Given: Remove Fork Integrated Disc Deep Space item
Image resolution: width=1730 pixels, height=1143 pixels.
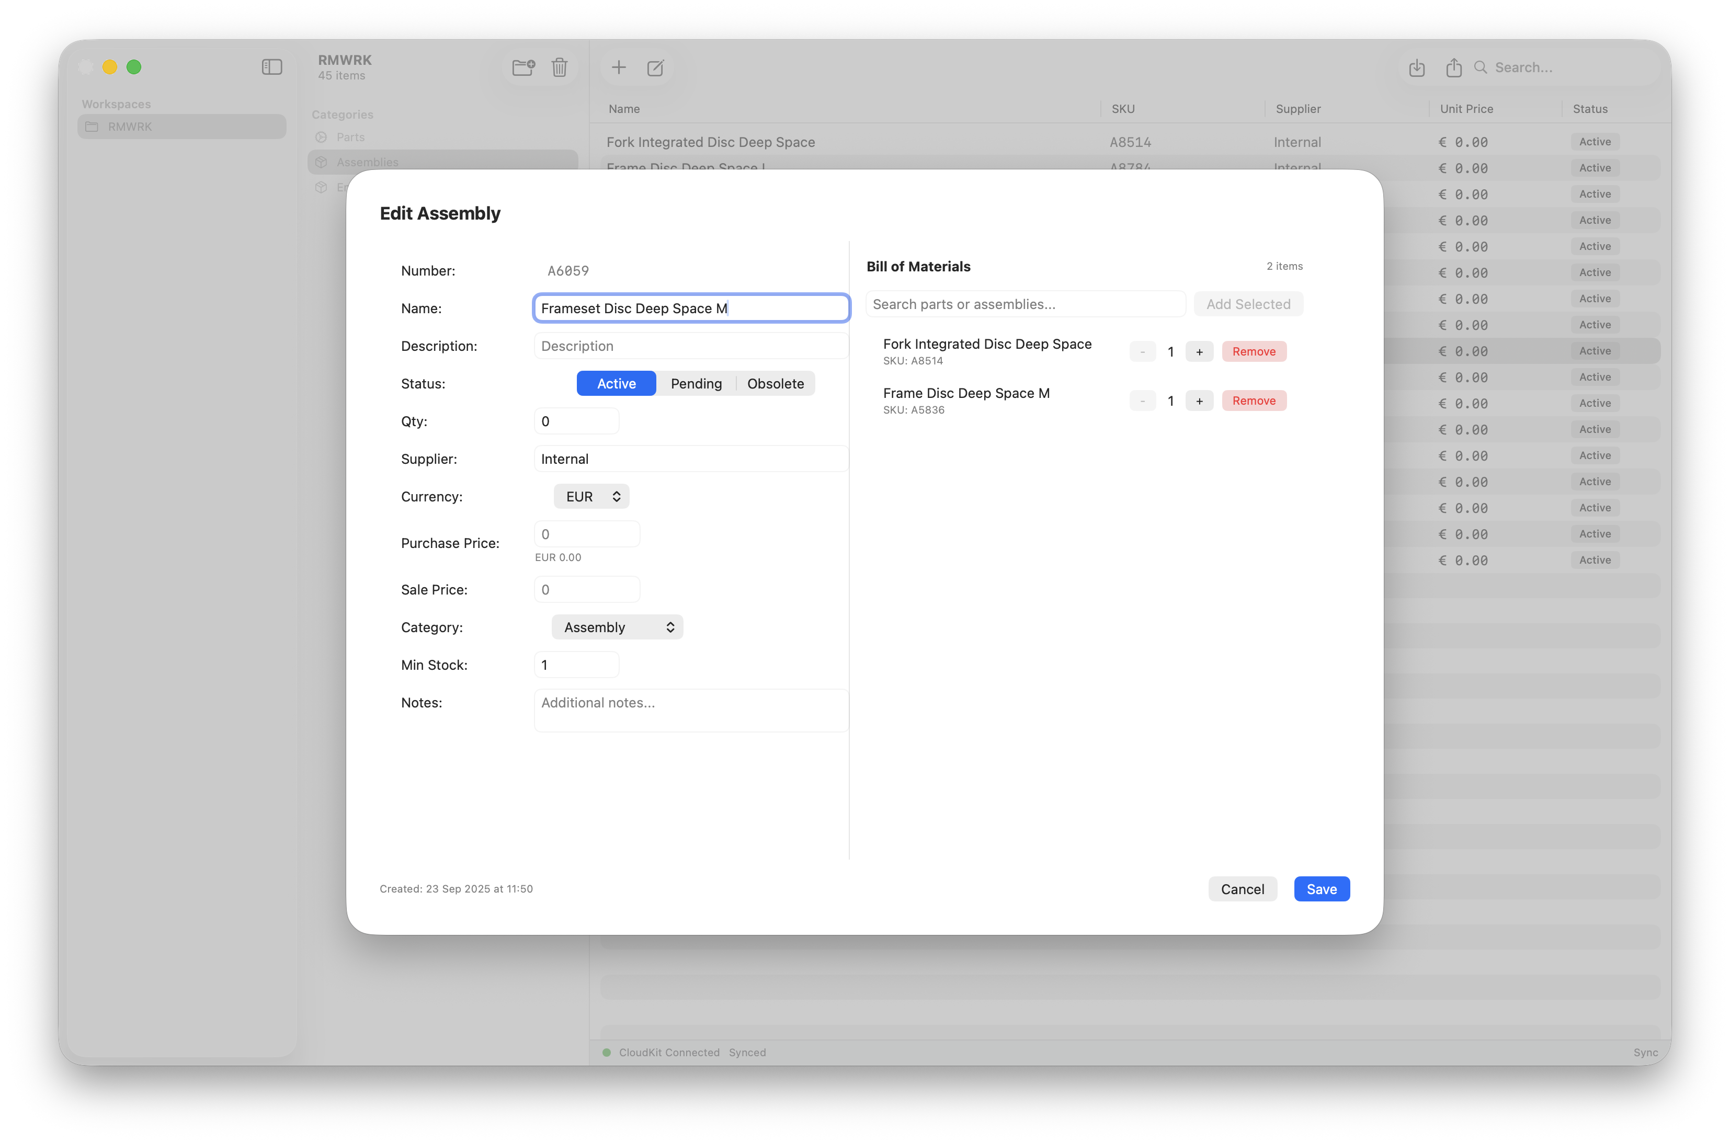Looking at the screenshot, I should pyautogui.click(x=1253, y=352).
